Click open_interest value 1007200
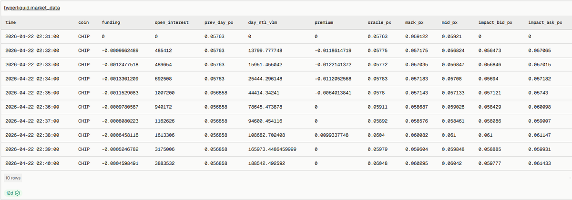 (x=165, y=93)
